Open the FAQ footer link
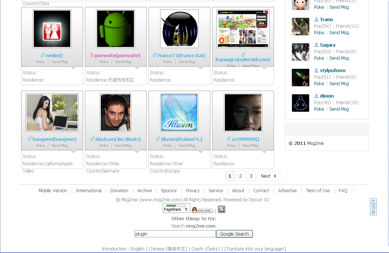The height and width of the screenshot is (253, 389). [343, 190]
